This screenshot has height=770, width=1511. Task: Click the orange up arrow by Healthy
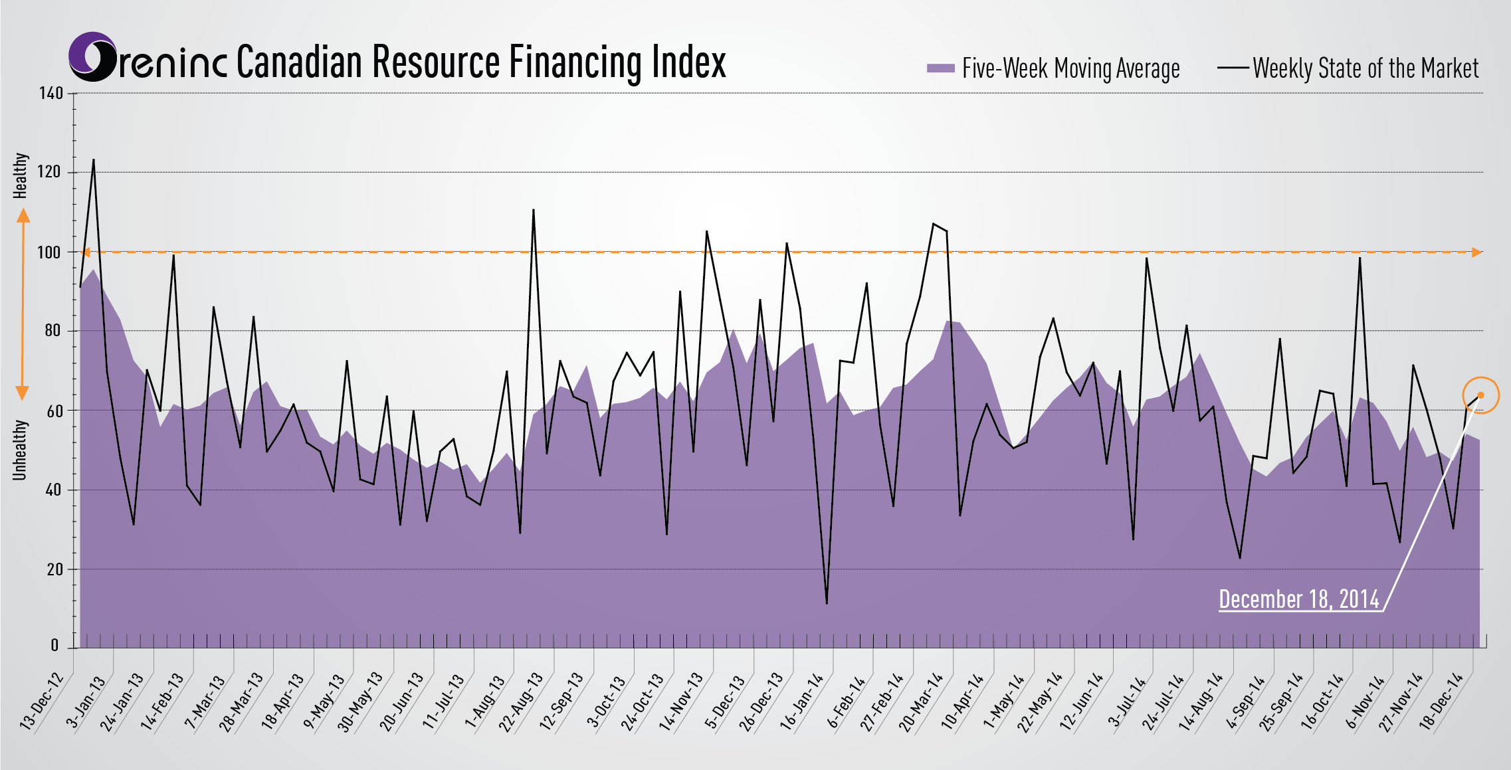coord(23,215)
